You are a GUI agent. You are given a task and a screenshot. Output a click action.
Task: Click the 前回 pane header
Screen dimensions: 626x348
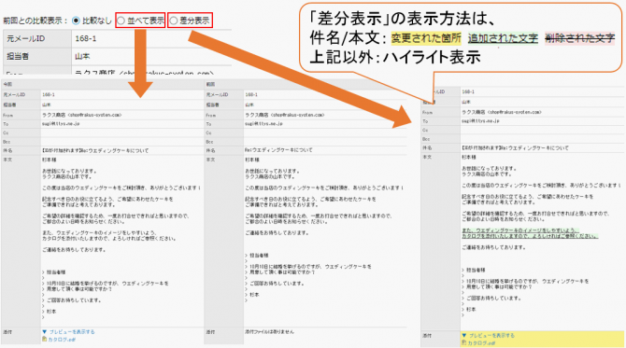(x=210, y=84)
